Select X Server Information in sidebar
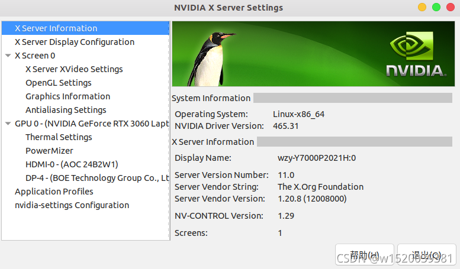The height and width of the screenshot is (269, 460). (x=85, y=28)
